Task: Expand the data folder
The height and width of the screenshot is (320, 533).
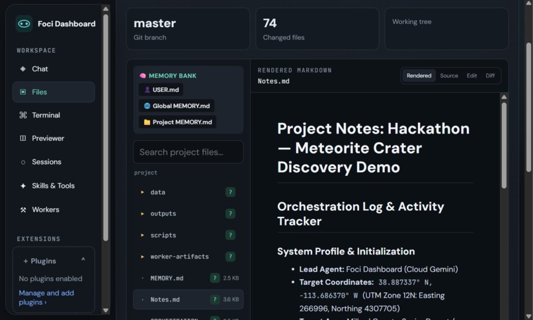Action: (142, 192)
